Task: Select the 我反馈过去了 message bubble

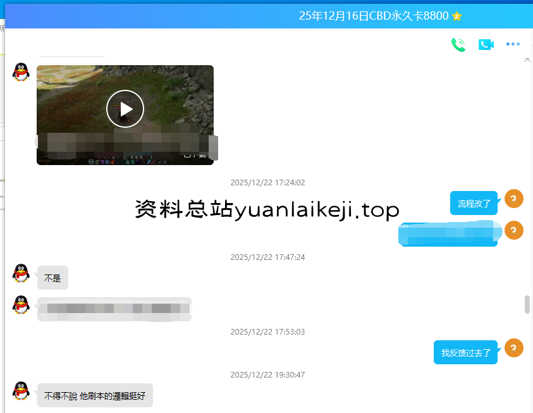Action: [x=465, y=352]
